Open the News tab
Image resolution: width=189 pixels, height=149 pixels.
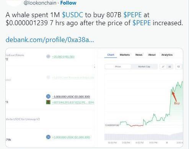[139, 55]
